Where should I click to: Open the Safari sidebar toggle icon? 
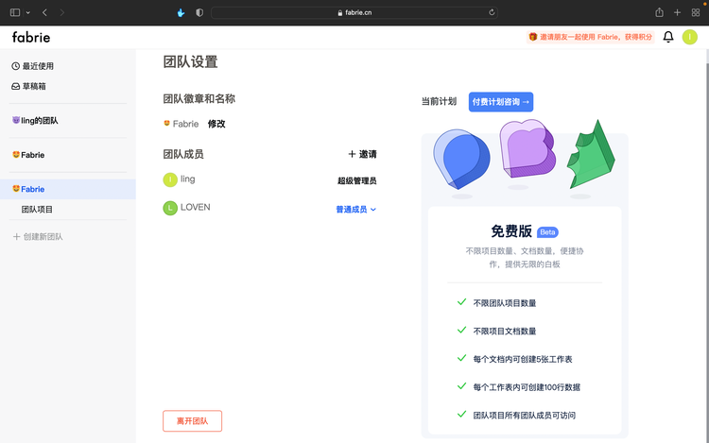click(15, 12)
